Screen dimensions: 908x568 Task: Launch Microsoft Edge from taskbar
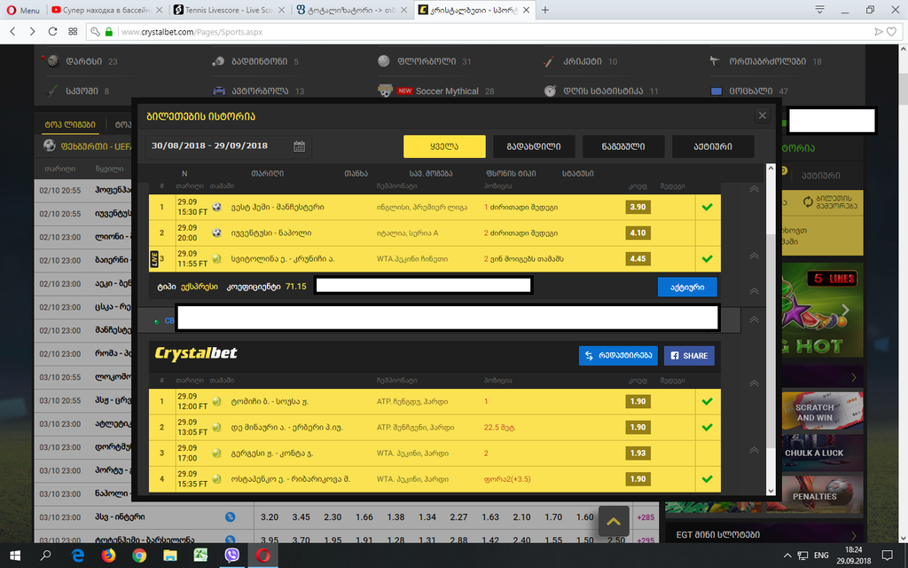point(77,556)
